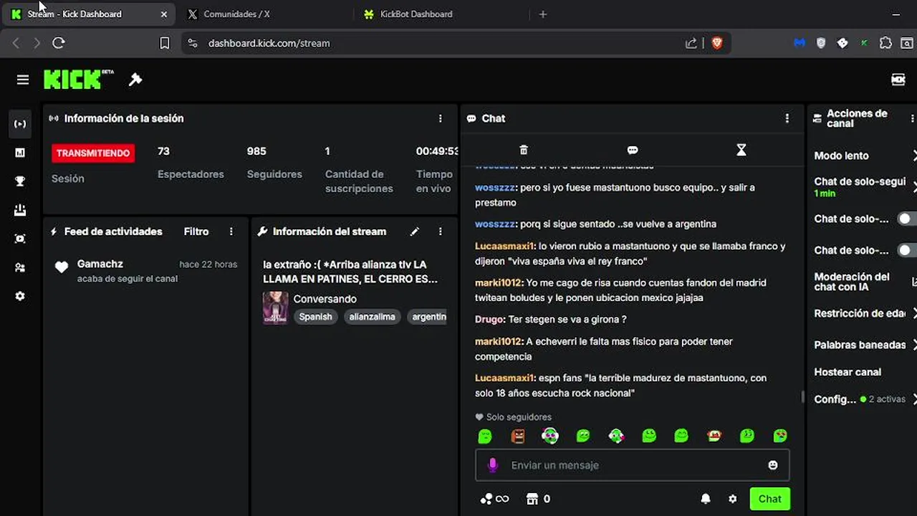Expand Palabras baneadas setting
Screen dimensions: 917x516
865,345
